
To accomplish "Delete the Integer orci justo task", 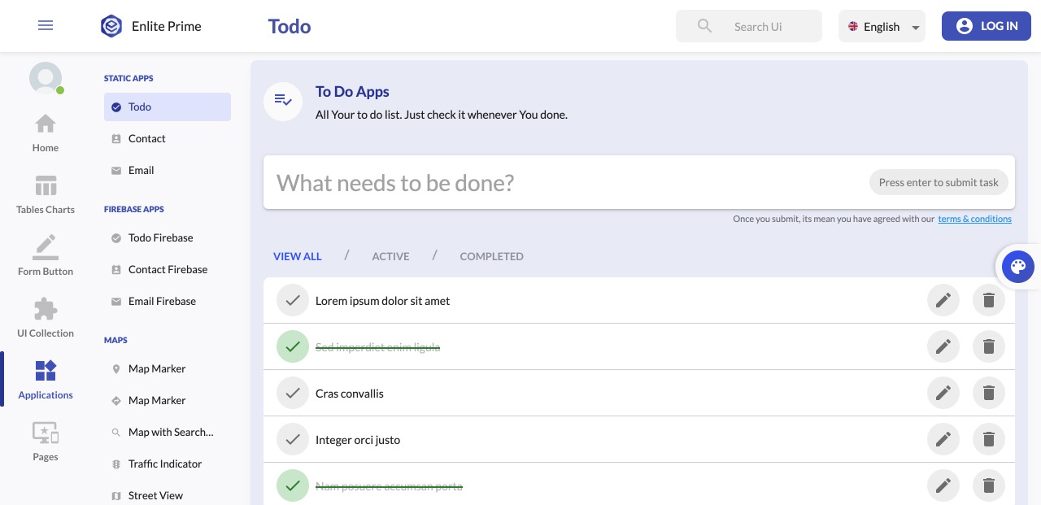I will coord(989,440).
